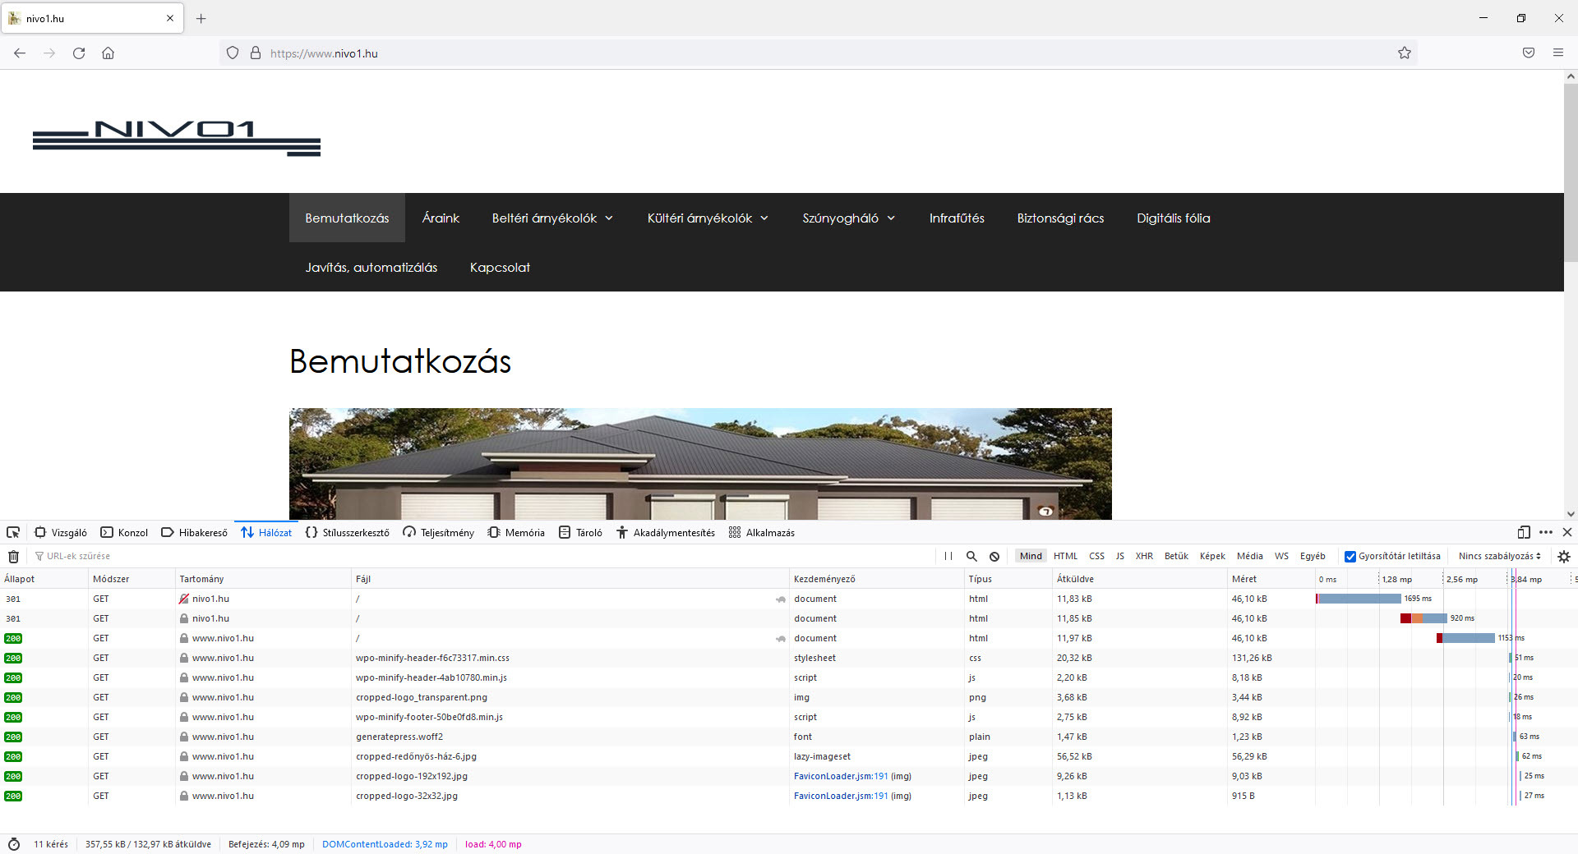The width and height of the screenshot is (1578, 854).
Task: Switch to the Hibakereső tab
Action: click(195, 532)
